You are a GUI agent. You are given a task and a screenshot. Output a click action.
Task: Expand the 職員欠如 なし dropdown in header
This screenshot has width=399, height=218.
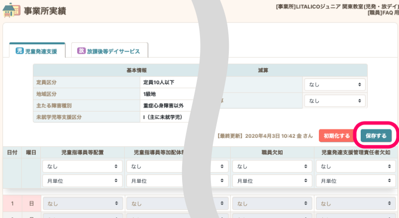point(272,166)
